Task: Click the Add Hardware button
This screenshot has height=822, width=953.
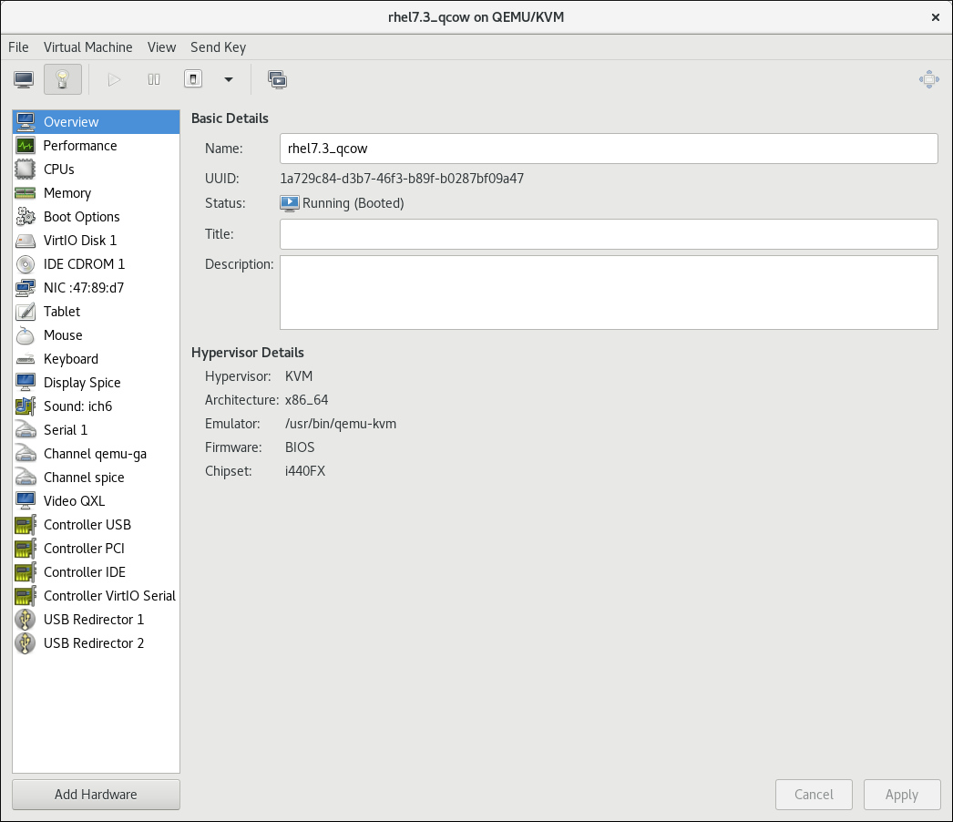Action: pyautogui.click(x=96, y=795)
